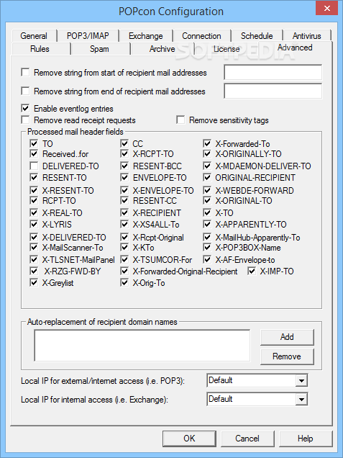The width and height of the screenshot is (343, 458).
Task: Check Remove read receipt requests
Action: [25, 120]
